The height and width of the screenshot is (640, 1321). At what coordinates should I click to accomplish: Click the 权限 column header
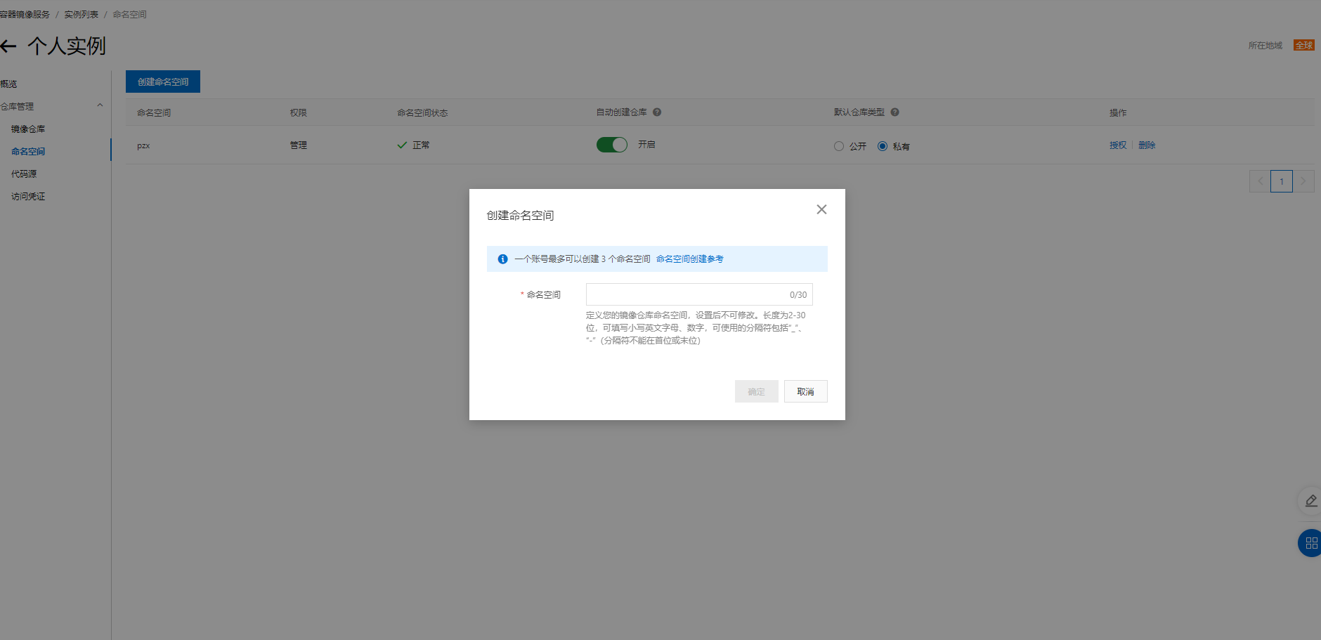[299, 113]
